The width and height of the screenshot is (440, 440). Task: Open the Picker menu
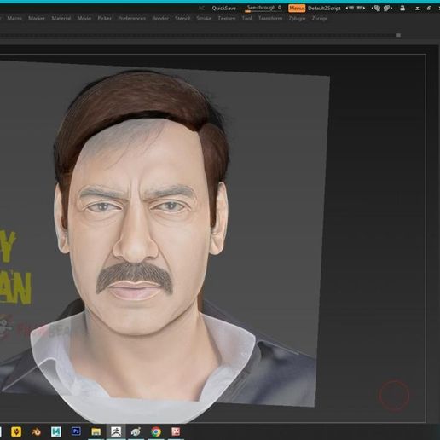pos(105,19)
